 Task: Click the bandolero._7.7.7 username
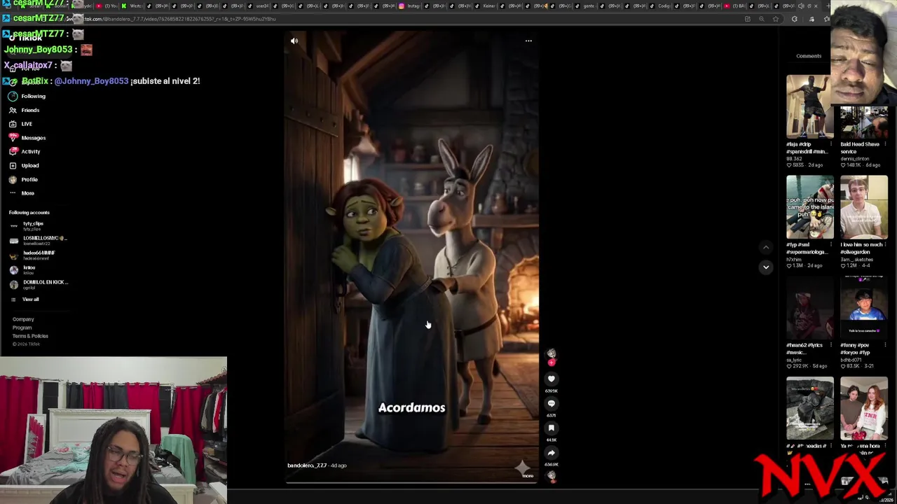307,465
